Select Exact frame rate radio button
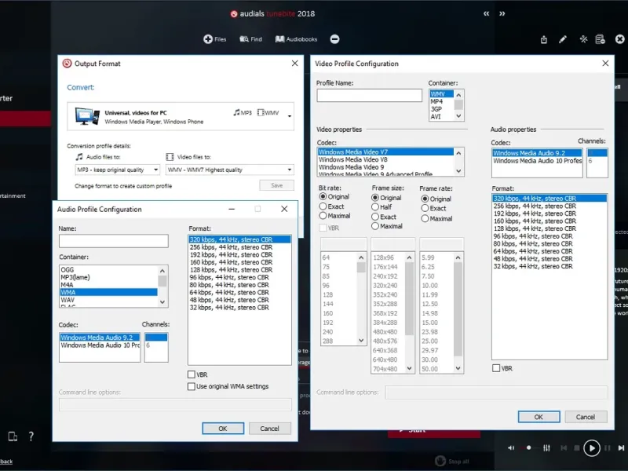This screenshot has width=628, height=471. point(425,209)
